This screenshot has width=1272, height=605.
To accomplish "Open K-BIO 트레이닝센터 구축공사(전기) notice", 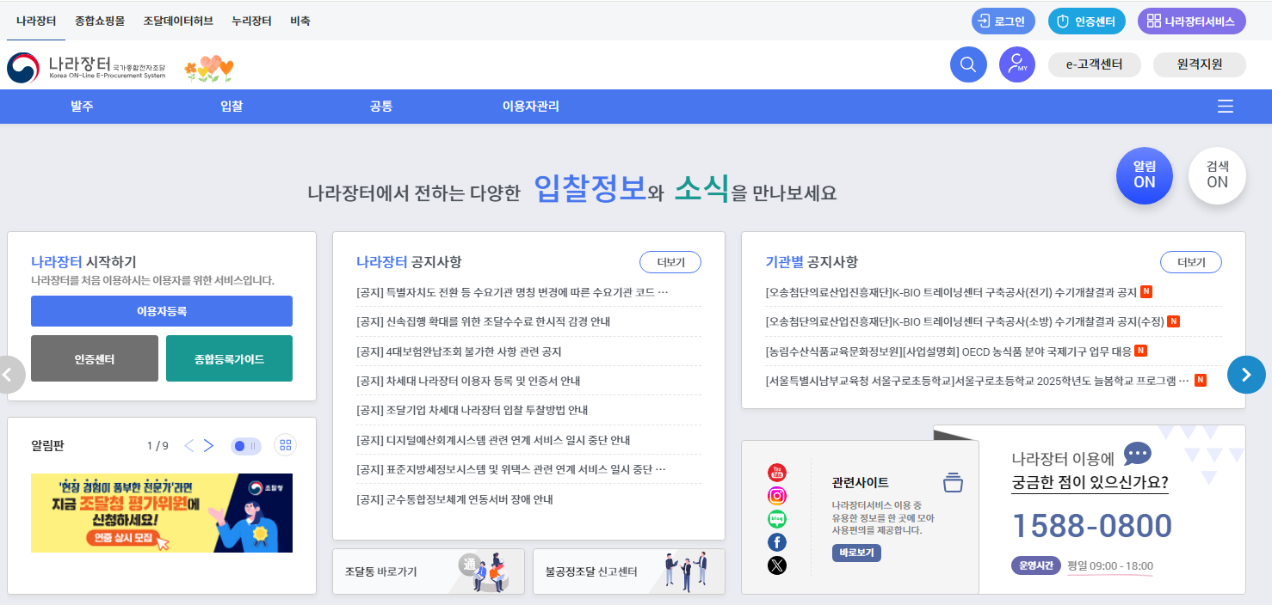I will coord(951,292).
